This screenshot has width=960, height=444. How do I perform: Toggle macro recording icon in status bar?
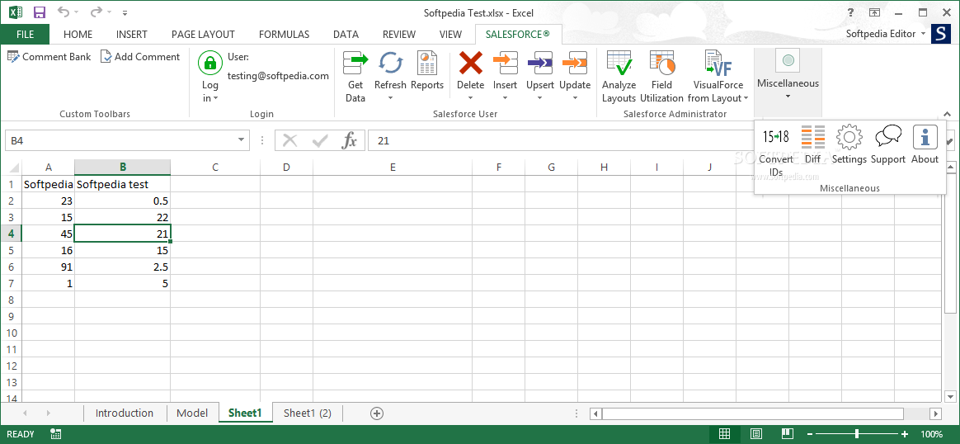56,434
